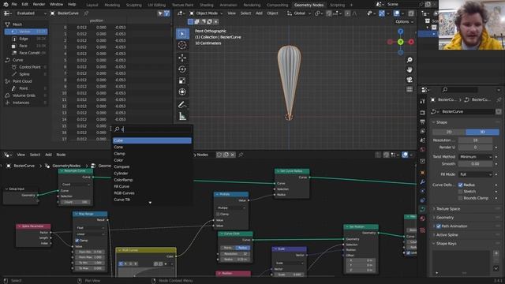Screen dimensions: 505x284
Task: Open the Object properties orange square tab
Action: [423, 173]
